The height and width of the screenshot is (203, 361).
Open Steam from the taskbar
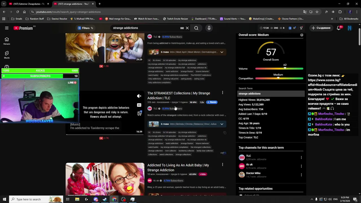105,199
